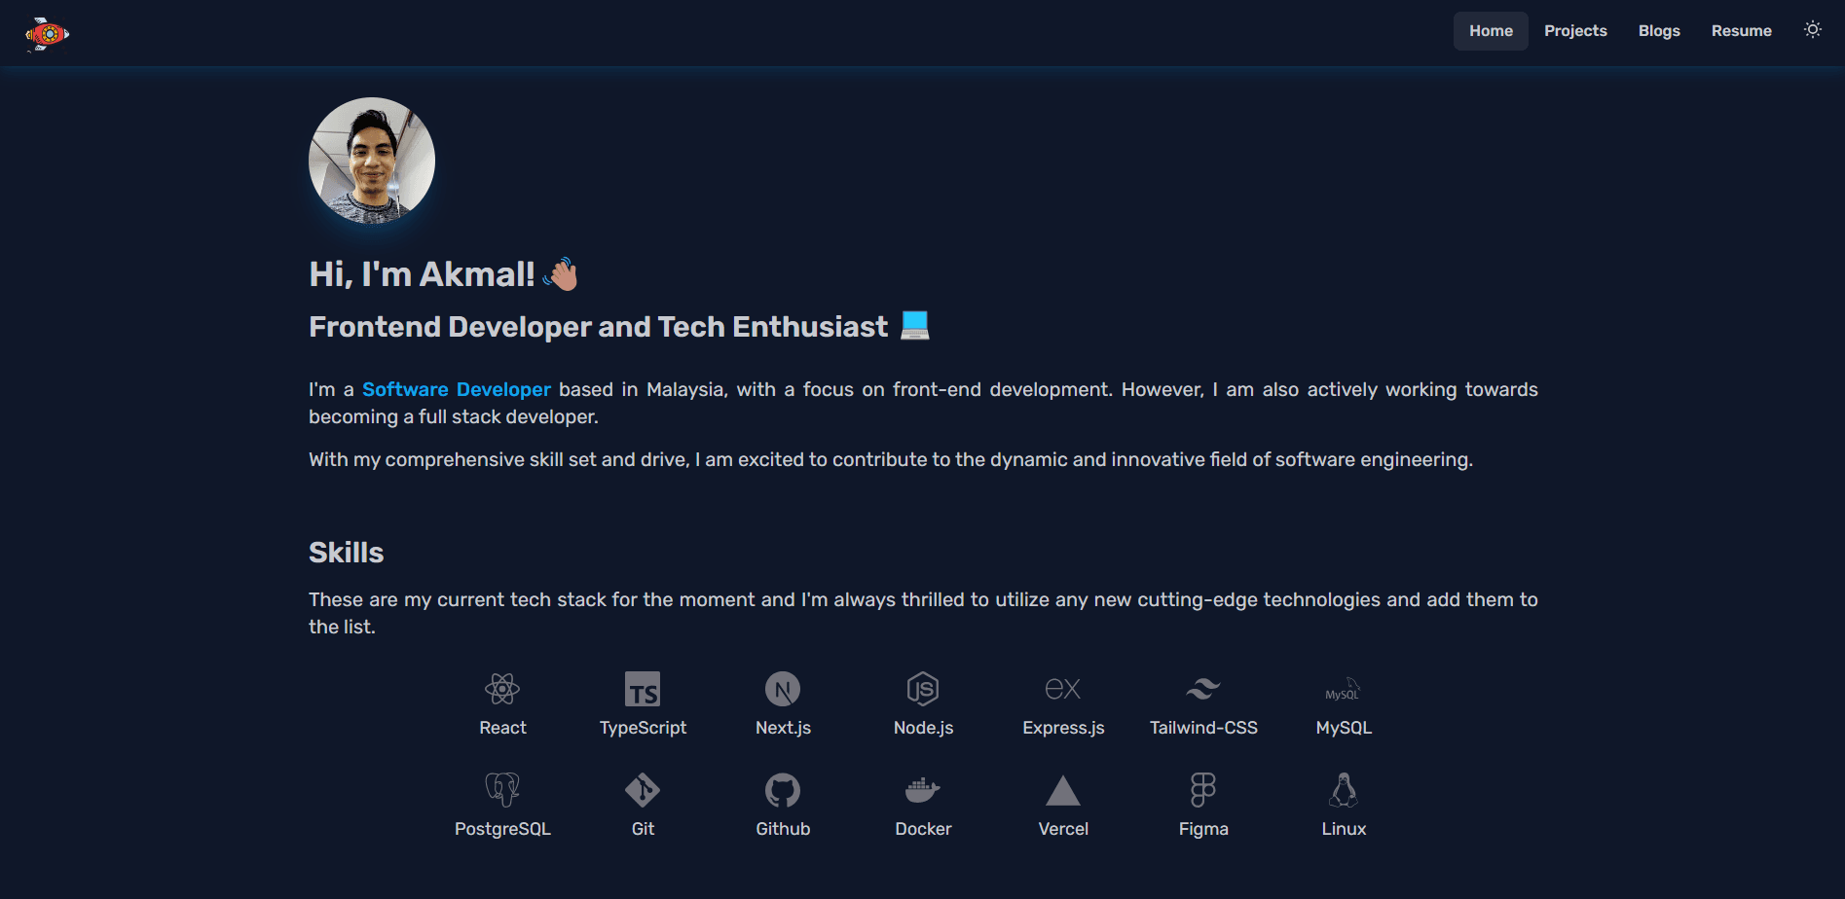Toggle the light/dark theme sun icon
Screen dimensions: 1845x899
click(x=1812, y=30)
